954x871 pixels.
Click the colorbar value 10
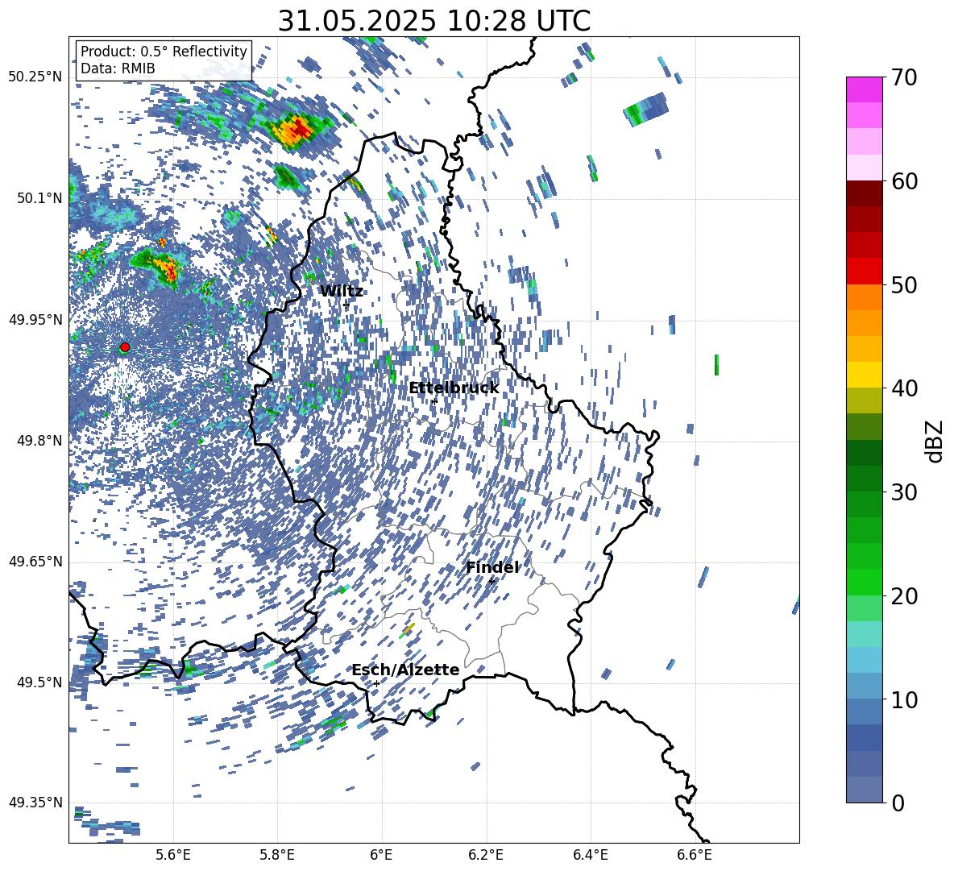click(x=904, y=699)
